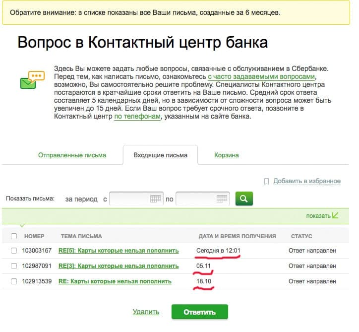359x332 pixels.
Task: Select the checkbox for letter 102987091
Action: (14, 266)
